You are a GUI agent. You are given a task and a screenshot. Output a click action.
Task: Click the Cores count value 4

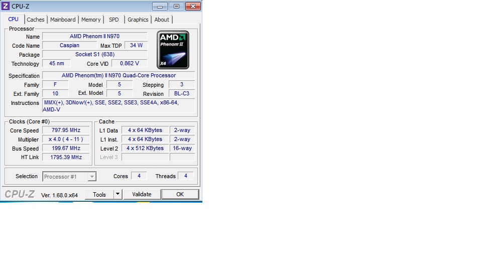139,176
